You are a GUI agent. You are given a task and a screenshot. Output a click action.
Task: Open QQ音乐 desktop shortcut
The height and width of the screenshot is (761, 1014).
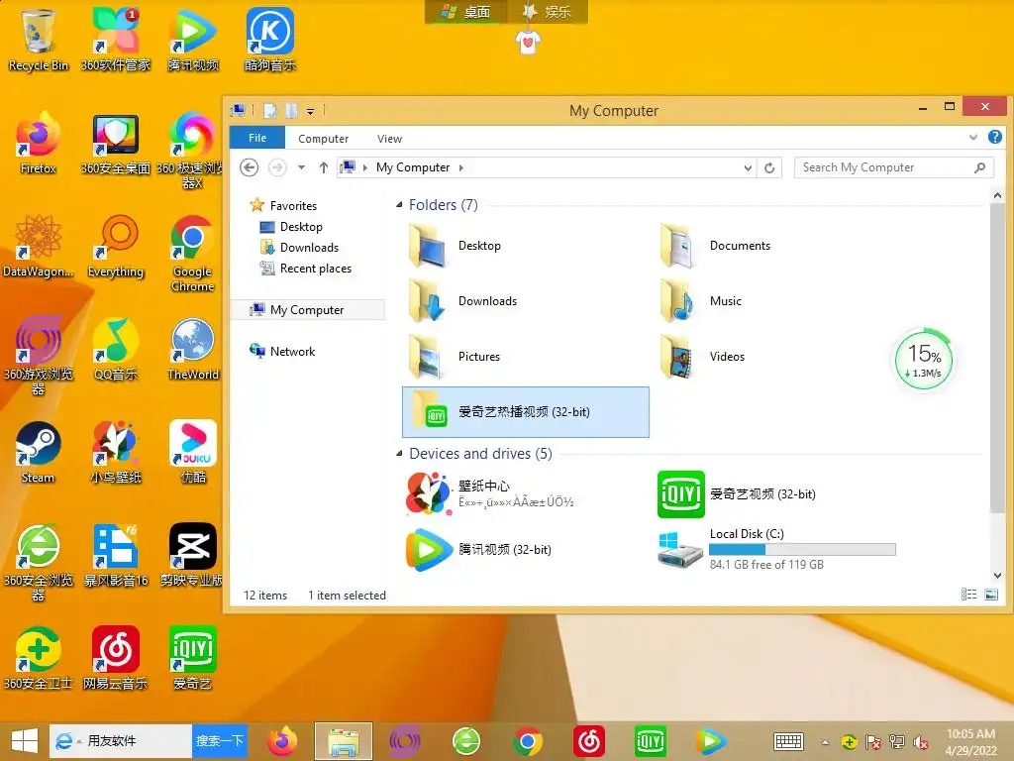(115, 350)
